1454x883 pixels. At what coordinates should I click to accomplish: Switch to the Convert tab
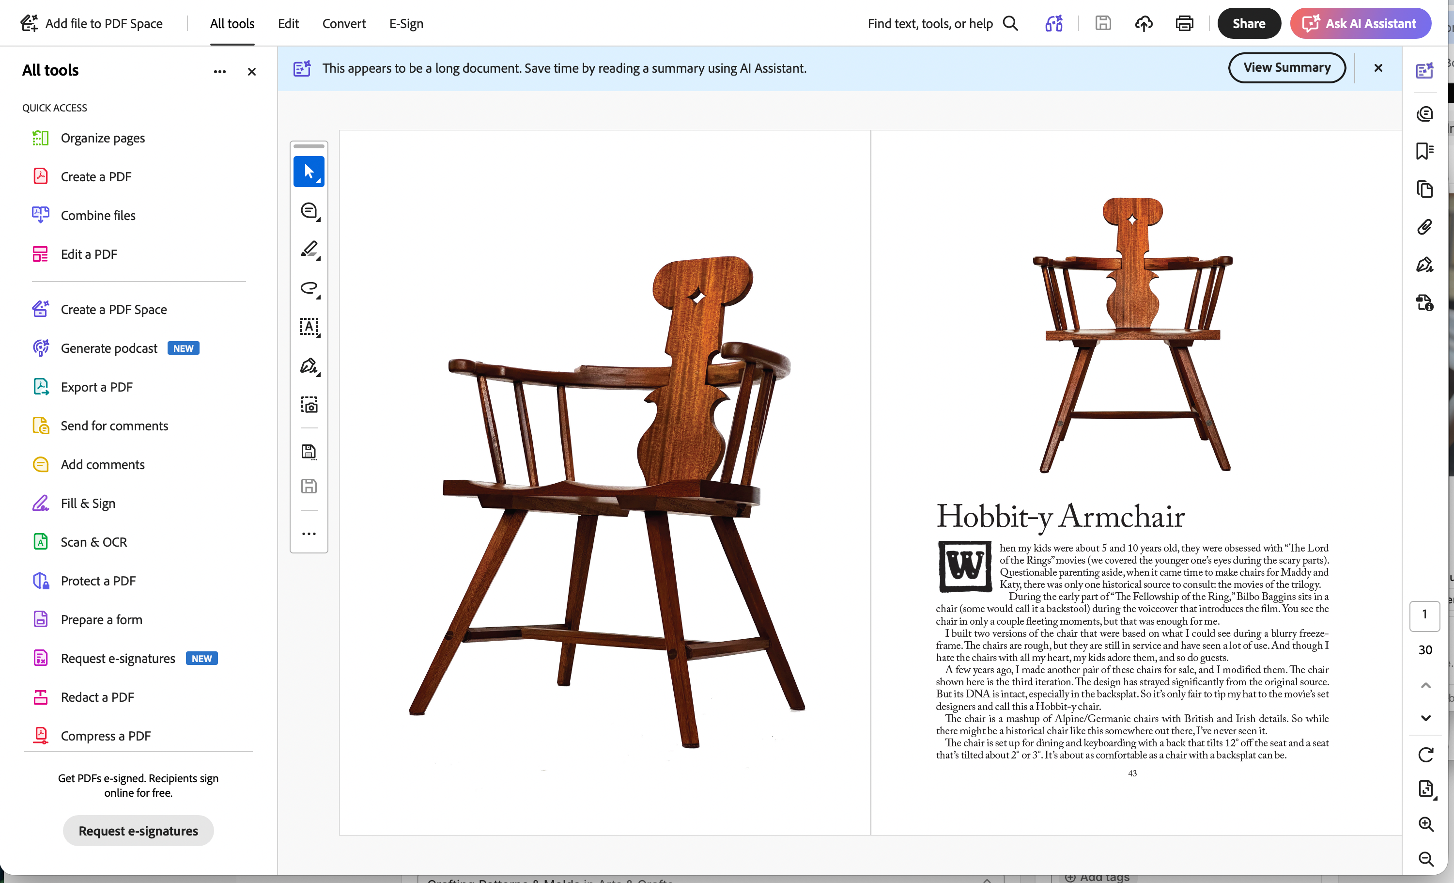[x=344, y=24]
